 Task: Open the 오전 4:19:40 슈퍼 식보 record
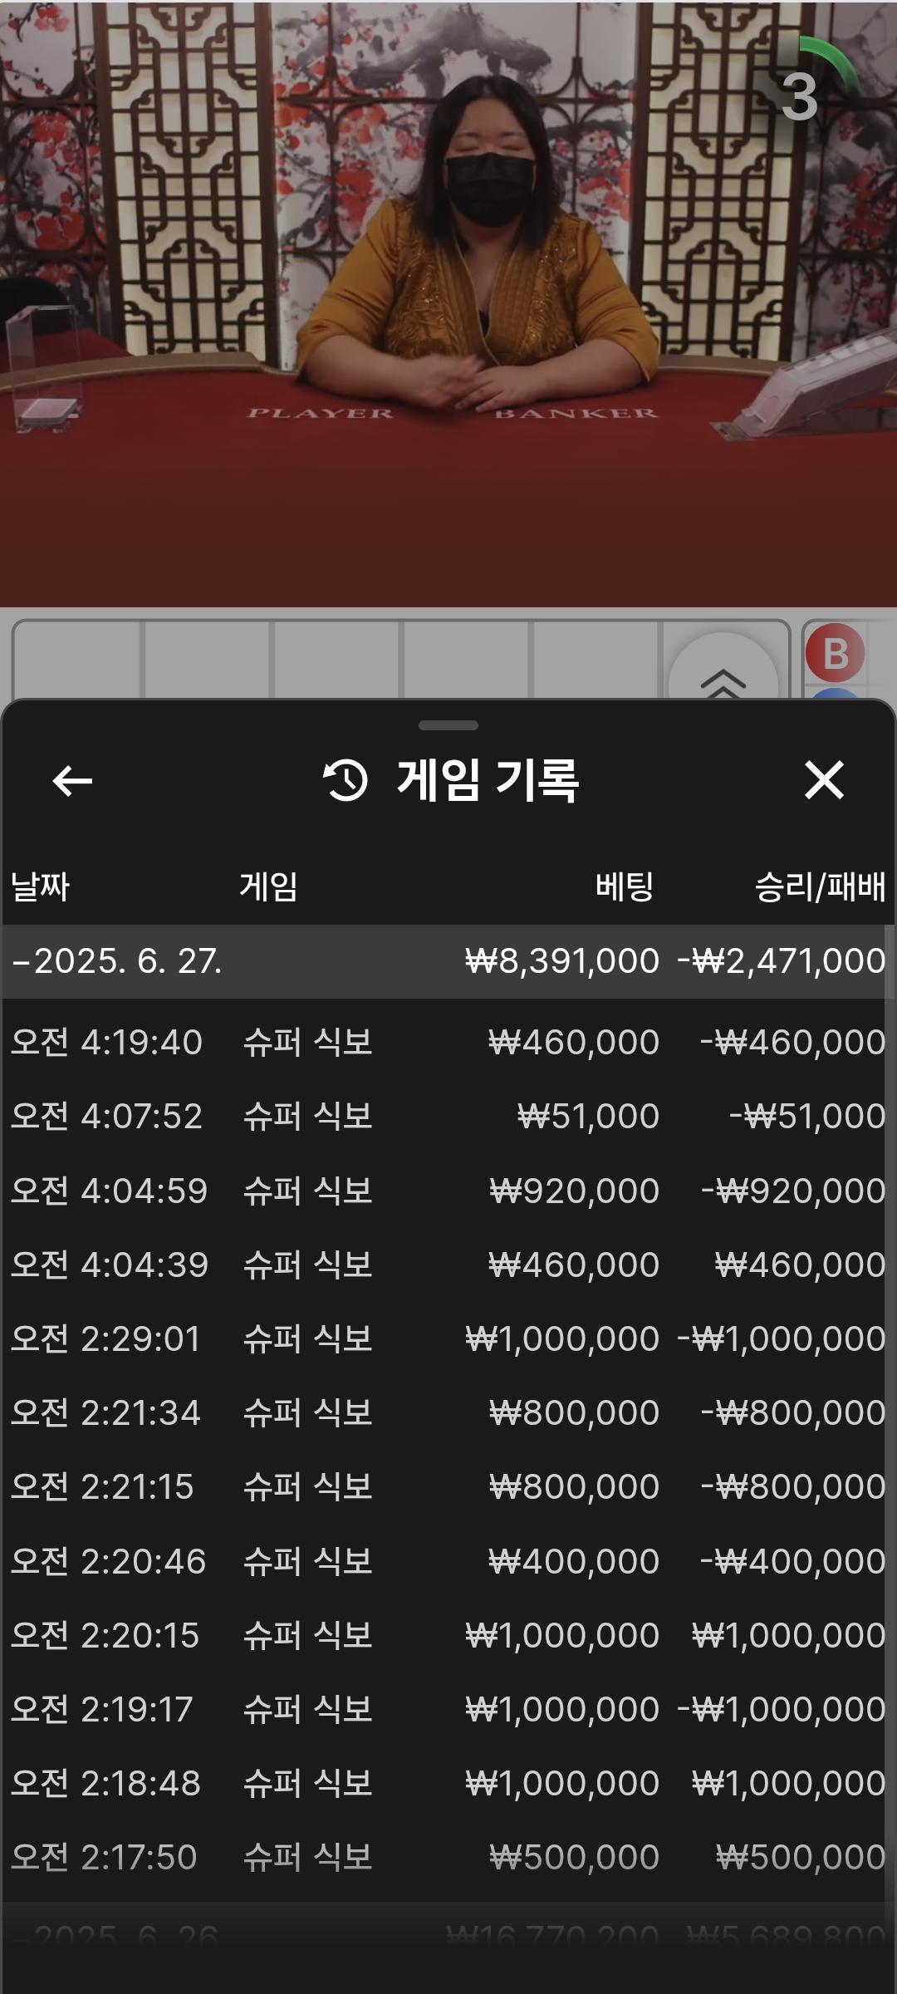point(447,1042)
